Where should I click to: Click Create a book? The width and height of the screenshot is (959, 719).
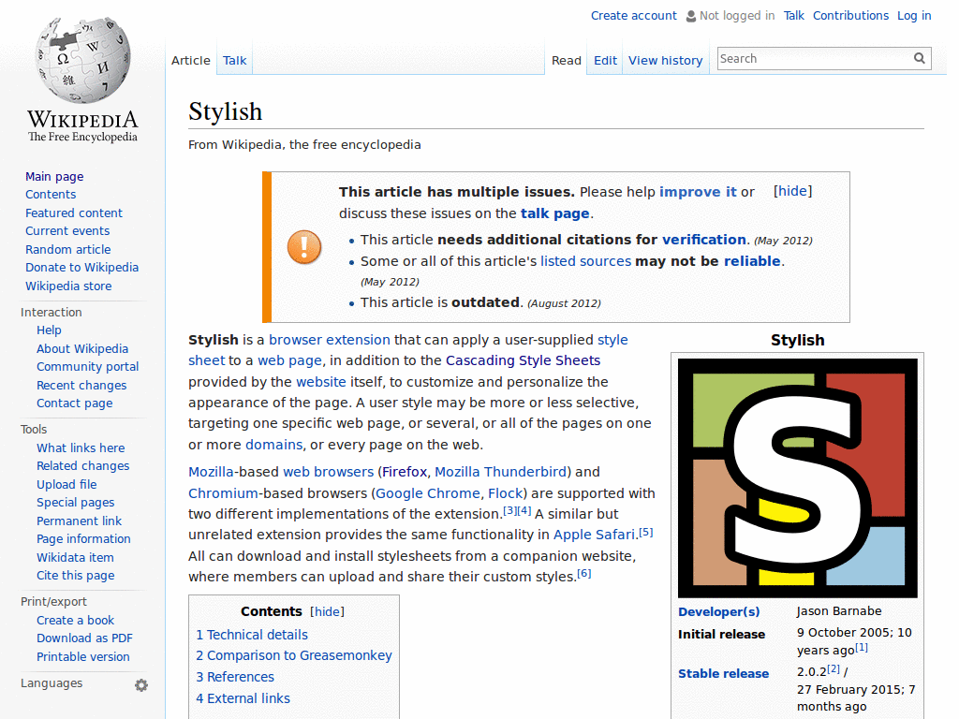tap(75, 621)
